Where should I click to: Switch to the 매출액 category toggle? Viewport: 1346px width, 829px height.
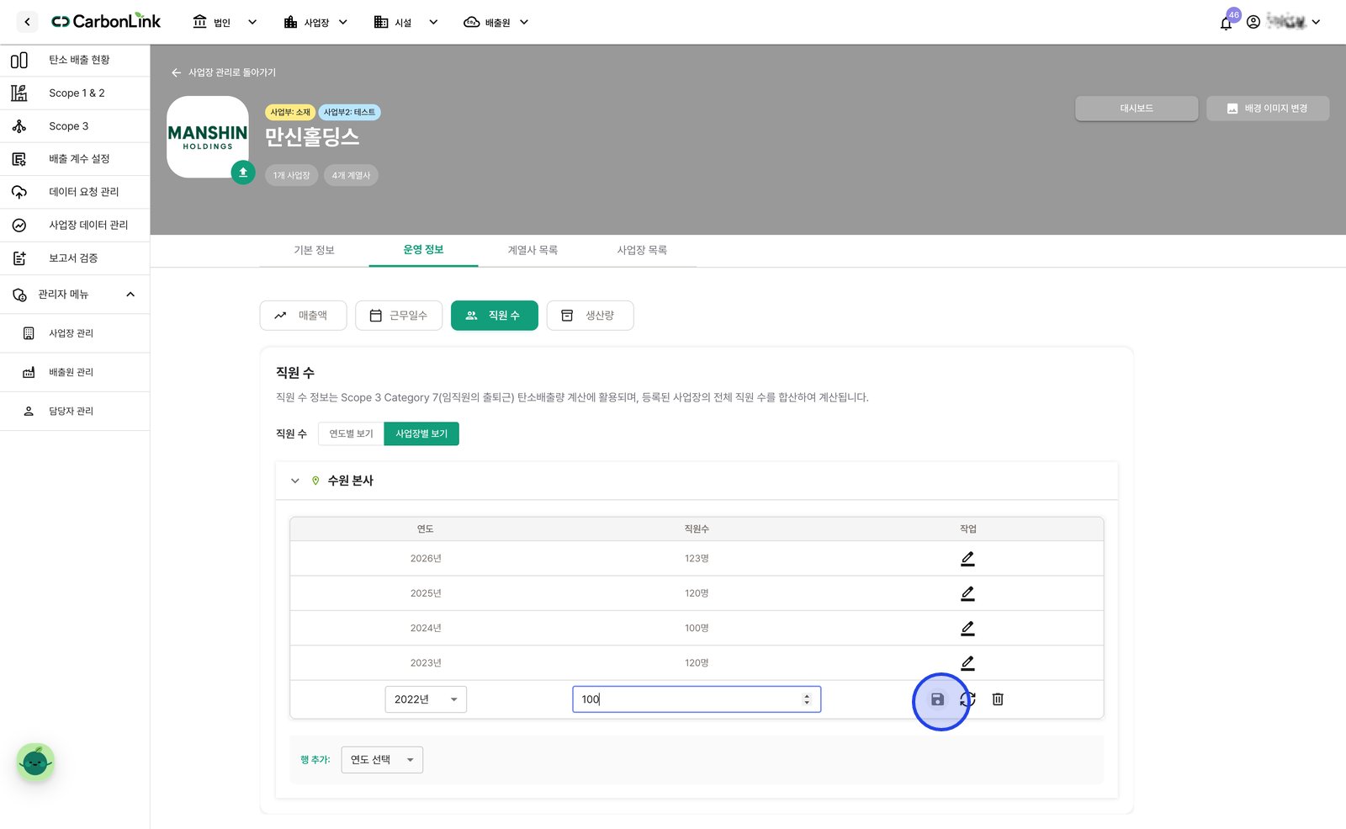click(303, 316)
